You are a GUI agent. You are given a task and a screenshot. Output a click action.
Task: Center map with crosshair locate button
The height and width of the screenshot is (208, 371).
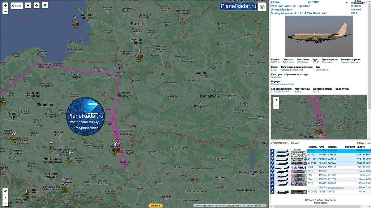pos(36,6)
